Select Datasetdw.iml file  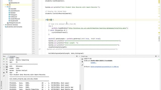click(15, 3)
